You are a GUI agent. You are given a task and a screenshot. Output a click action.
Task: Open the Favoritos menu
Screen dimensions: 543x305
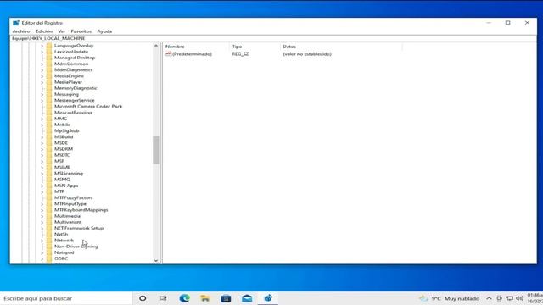click(81, 31)
